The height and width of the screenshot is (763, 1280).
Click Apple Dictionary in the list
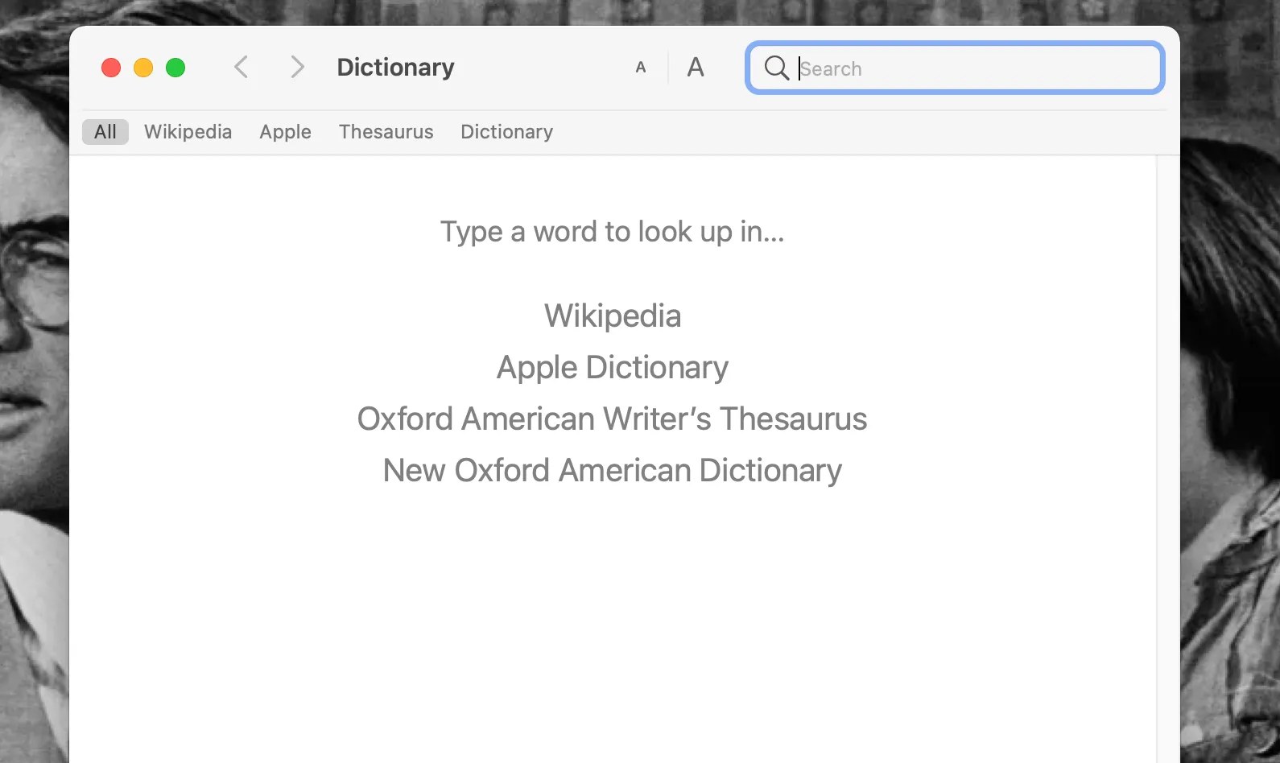point(613,367)
